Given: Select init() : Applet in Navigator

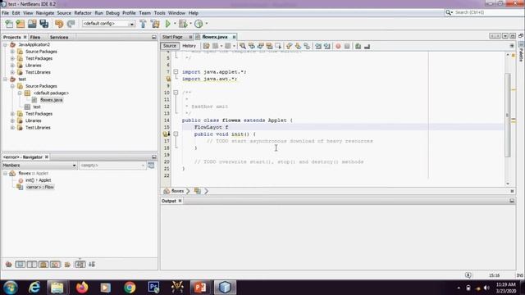Looking at the screenshot, I should [39, 180].
